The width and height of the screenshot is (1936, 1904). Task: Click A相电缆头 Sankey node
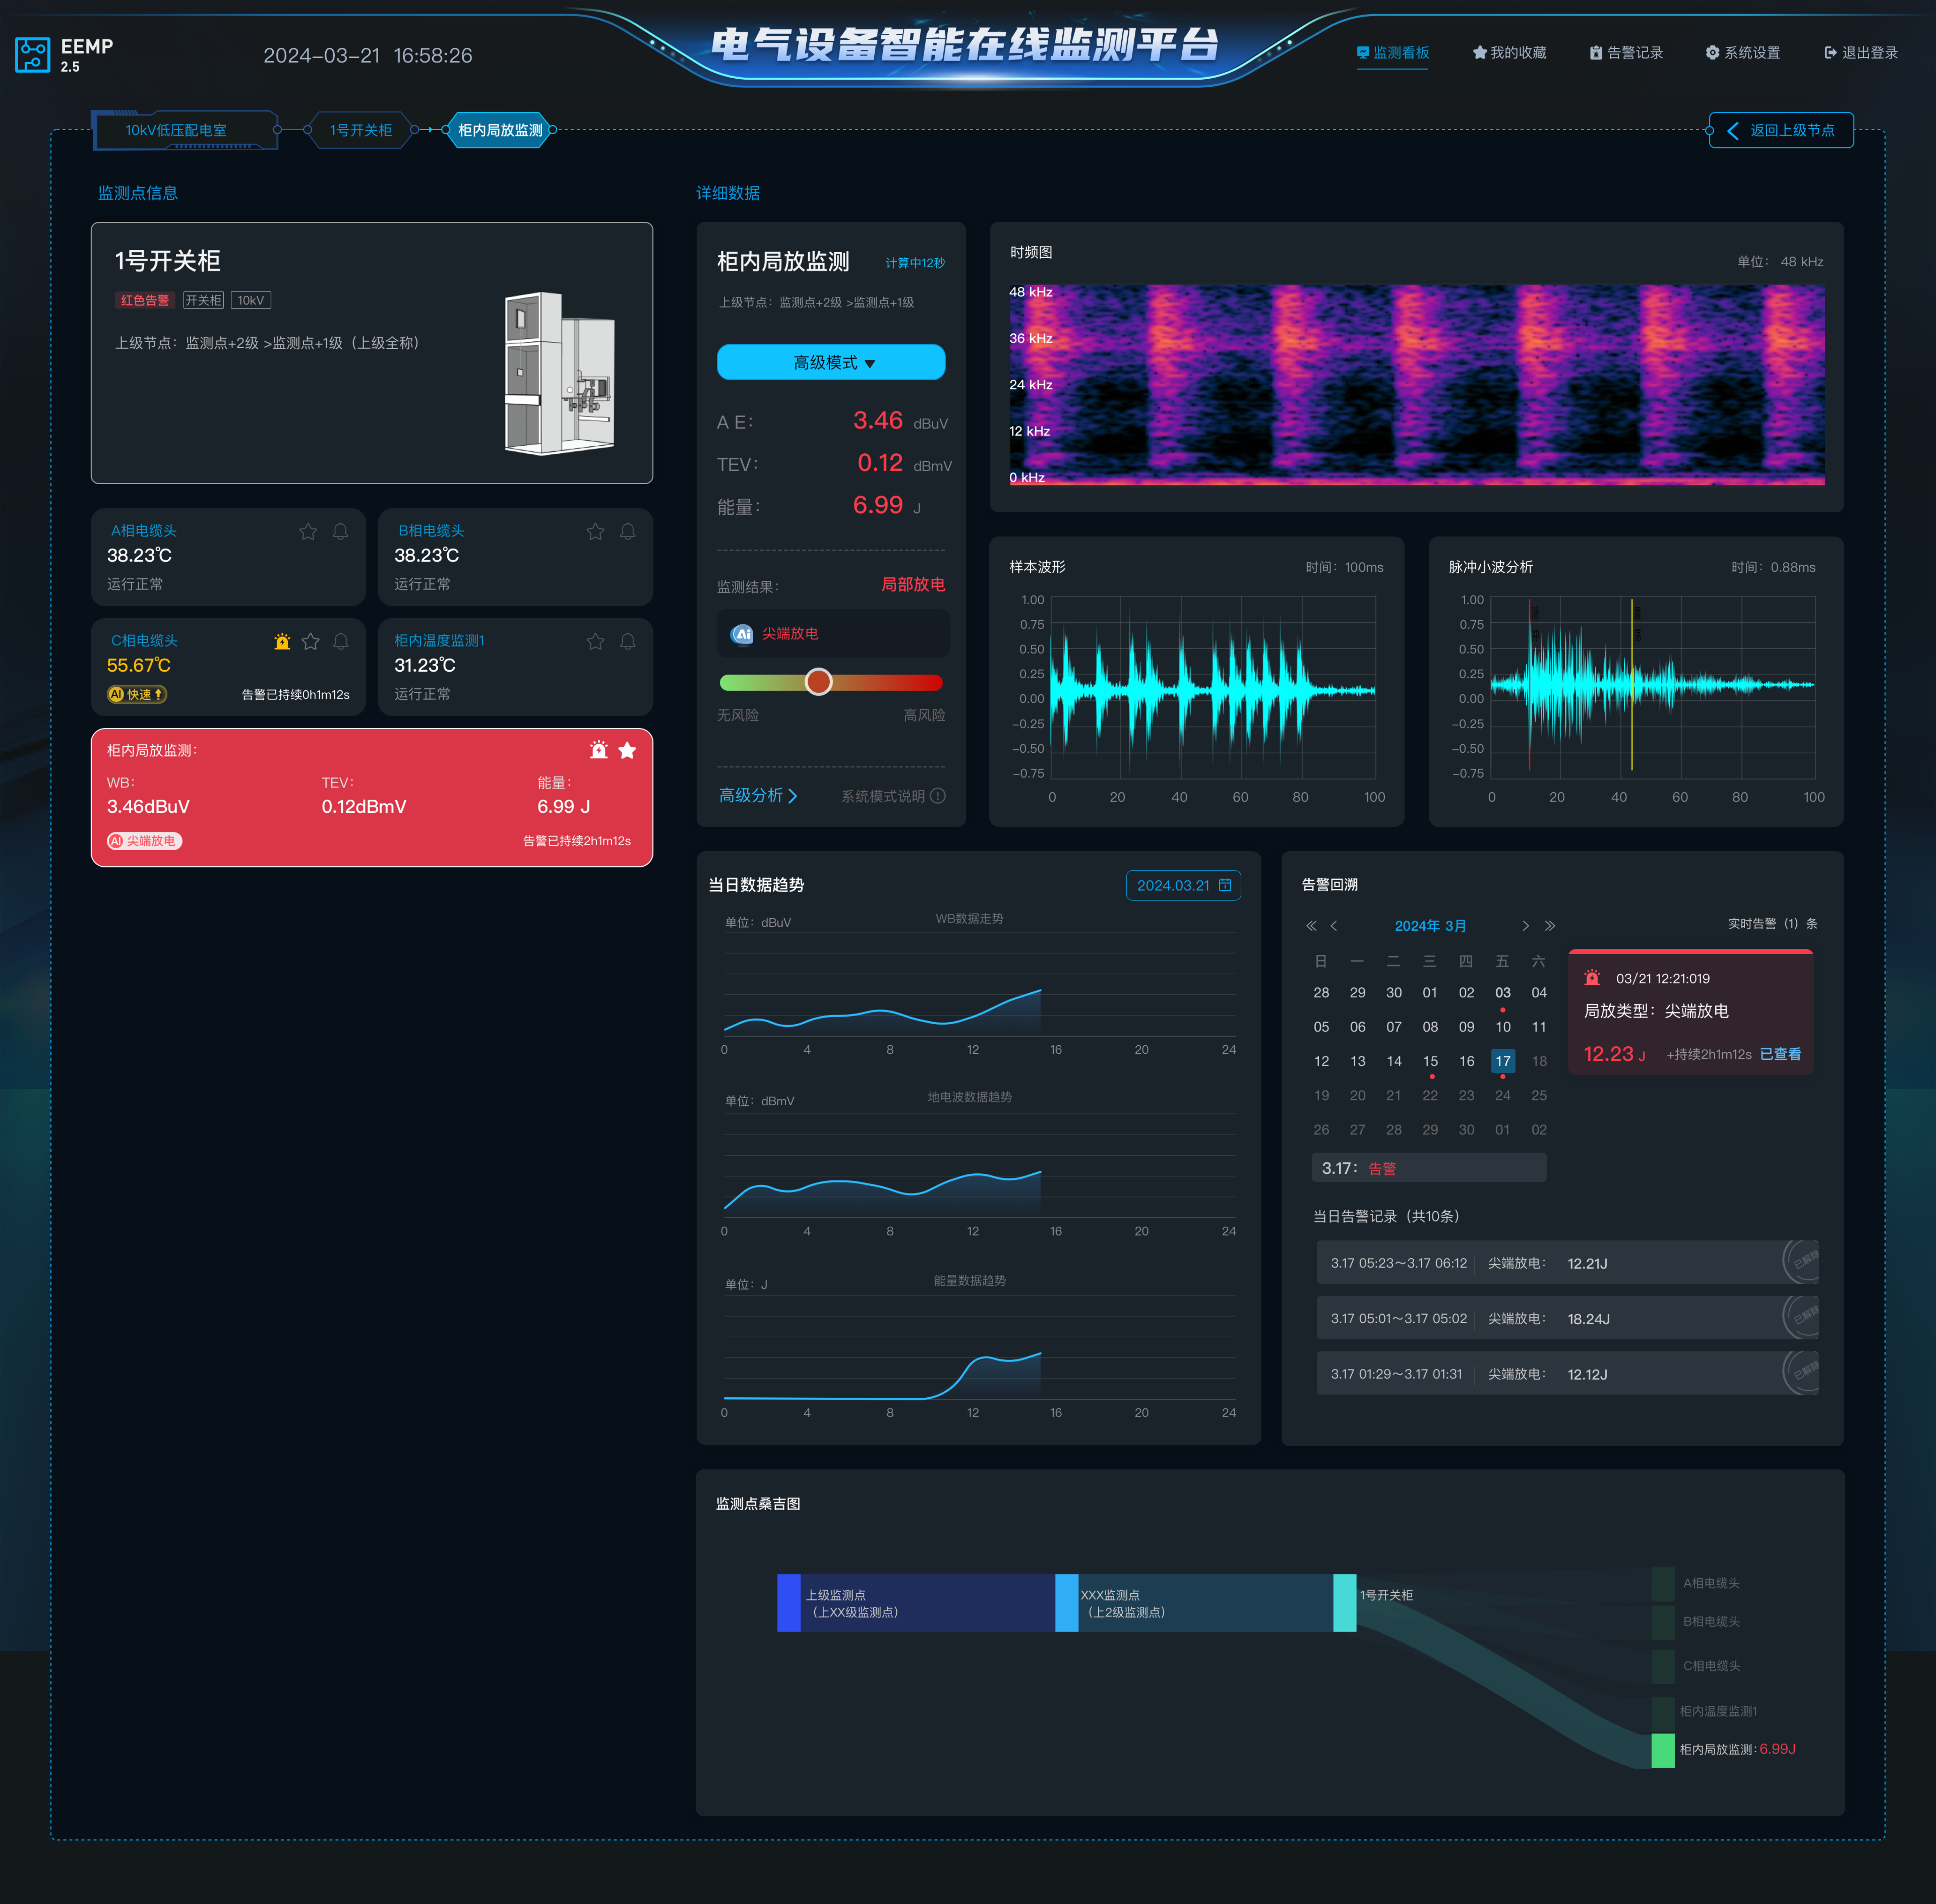point(1663,1584)
